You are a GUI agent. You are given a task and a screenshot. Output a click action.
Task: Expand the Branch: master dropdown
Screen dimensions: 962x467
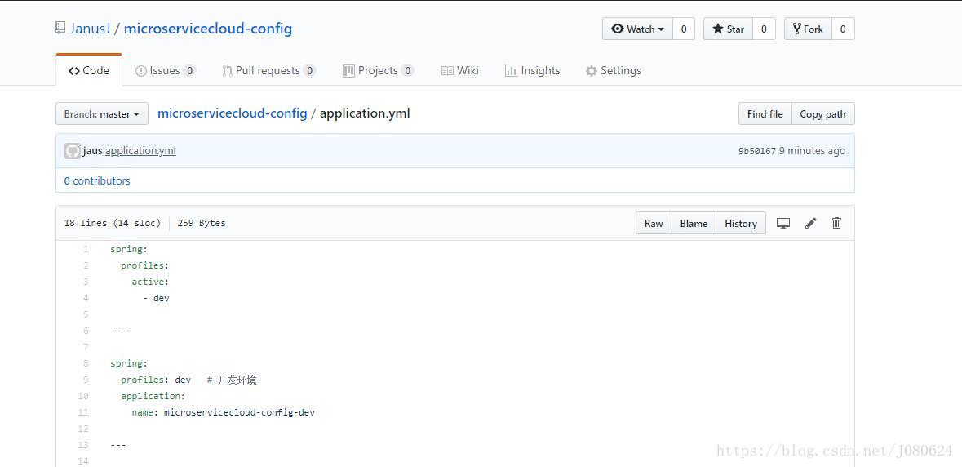pyautogui.click(x=102, y=113)
